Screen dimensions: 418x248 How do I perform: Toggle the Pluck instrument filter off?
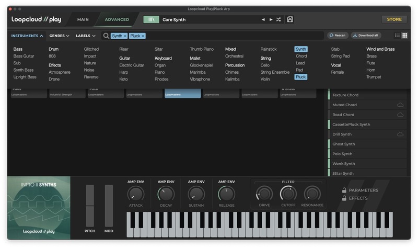(x=300, y=77)
